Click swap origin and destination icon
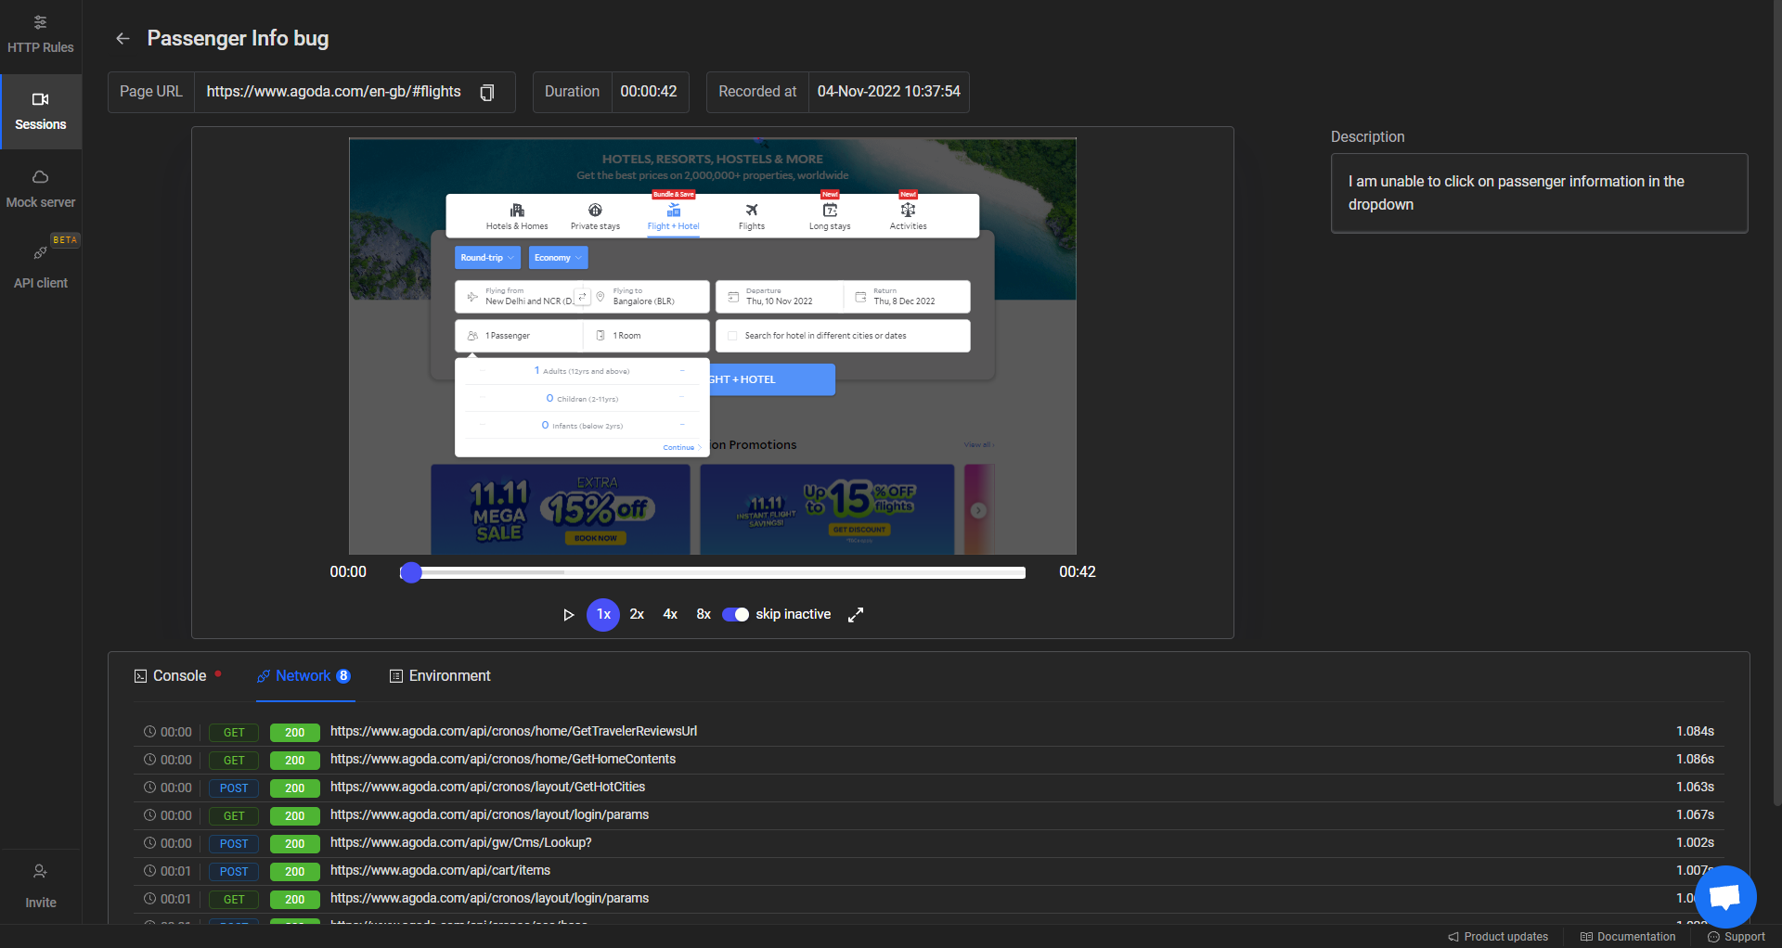The image size is (1782, 948). [x=582, y=297]
